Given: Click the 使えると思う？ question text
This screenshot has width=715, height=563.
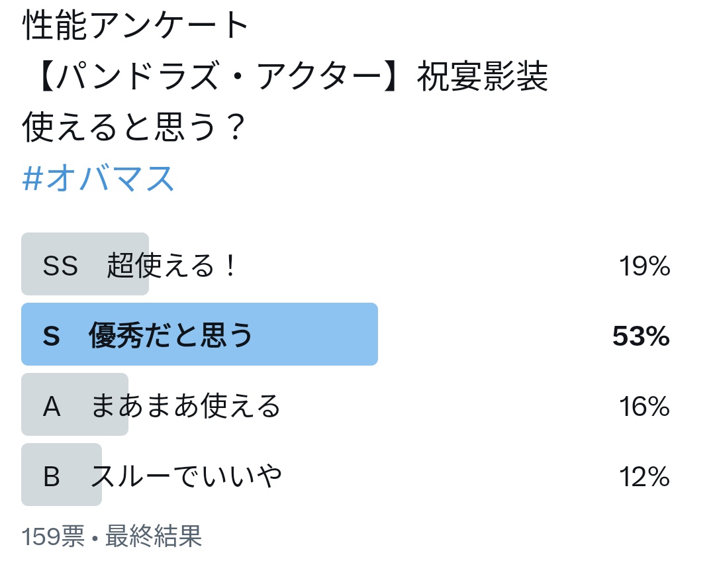Looking at the screenshot, I should point(134,127).
